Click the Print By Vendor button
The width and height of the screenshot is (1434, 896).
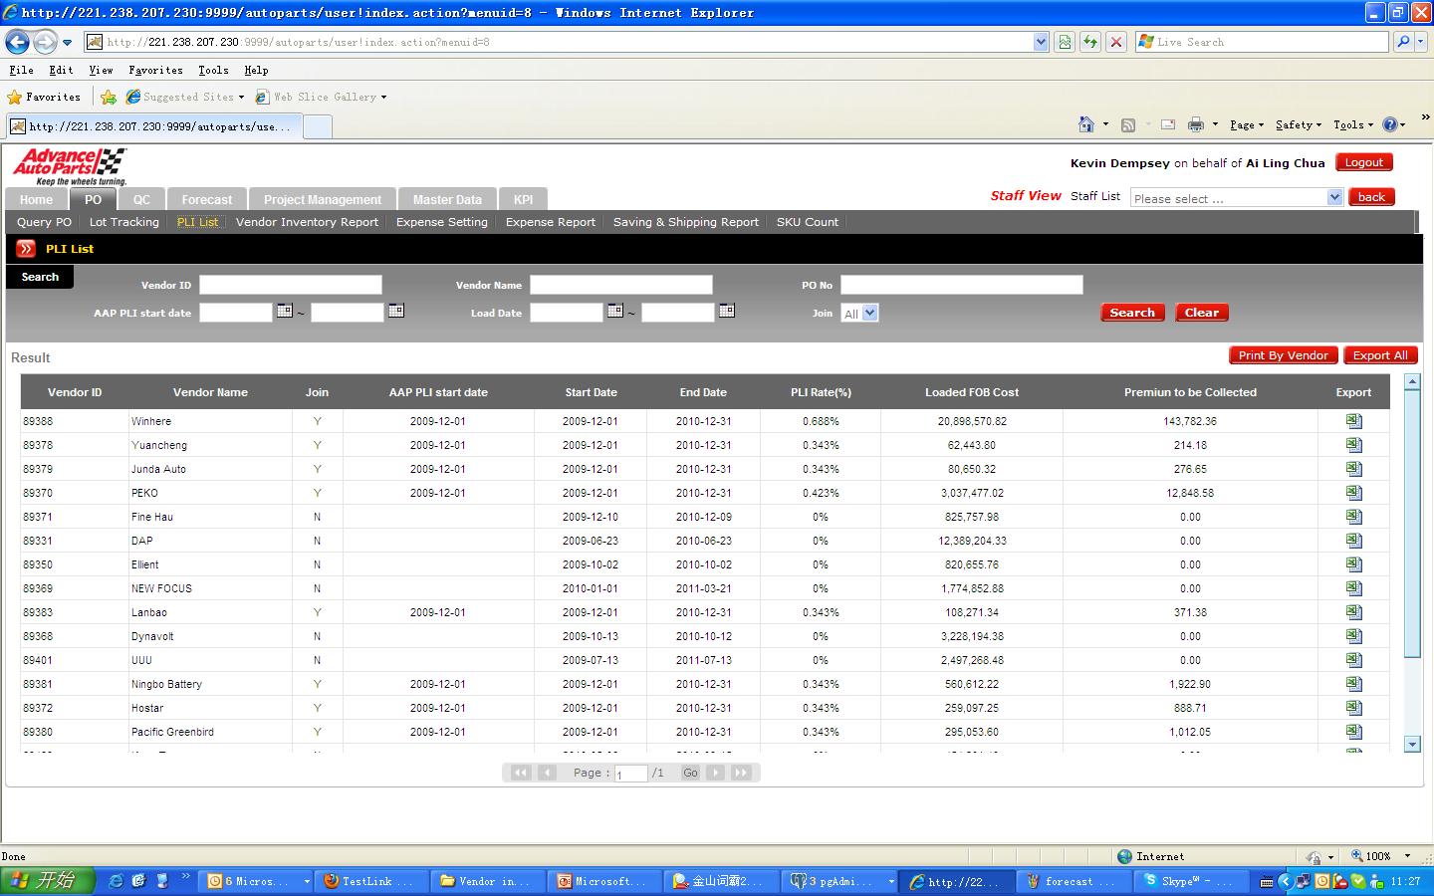(x=1283, y=355)
